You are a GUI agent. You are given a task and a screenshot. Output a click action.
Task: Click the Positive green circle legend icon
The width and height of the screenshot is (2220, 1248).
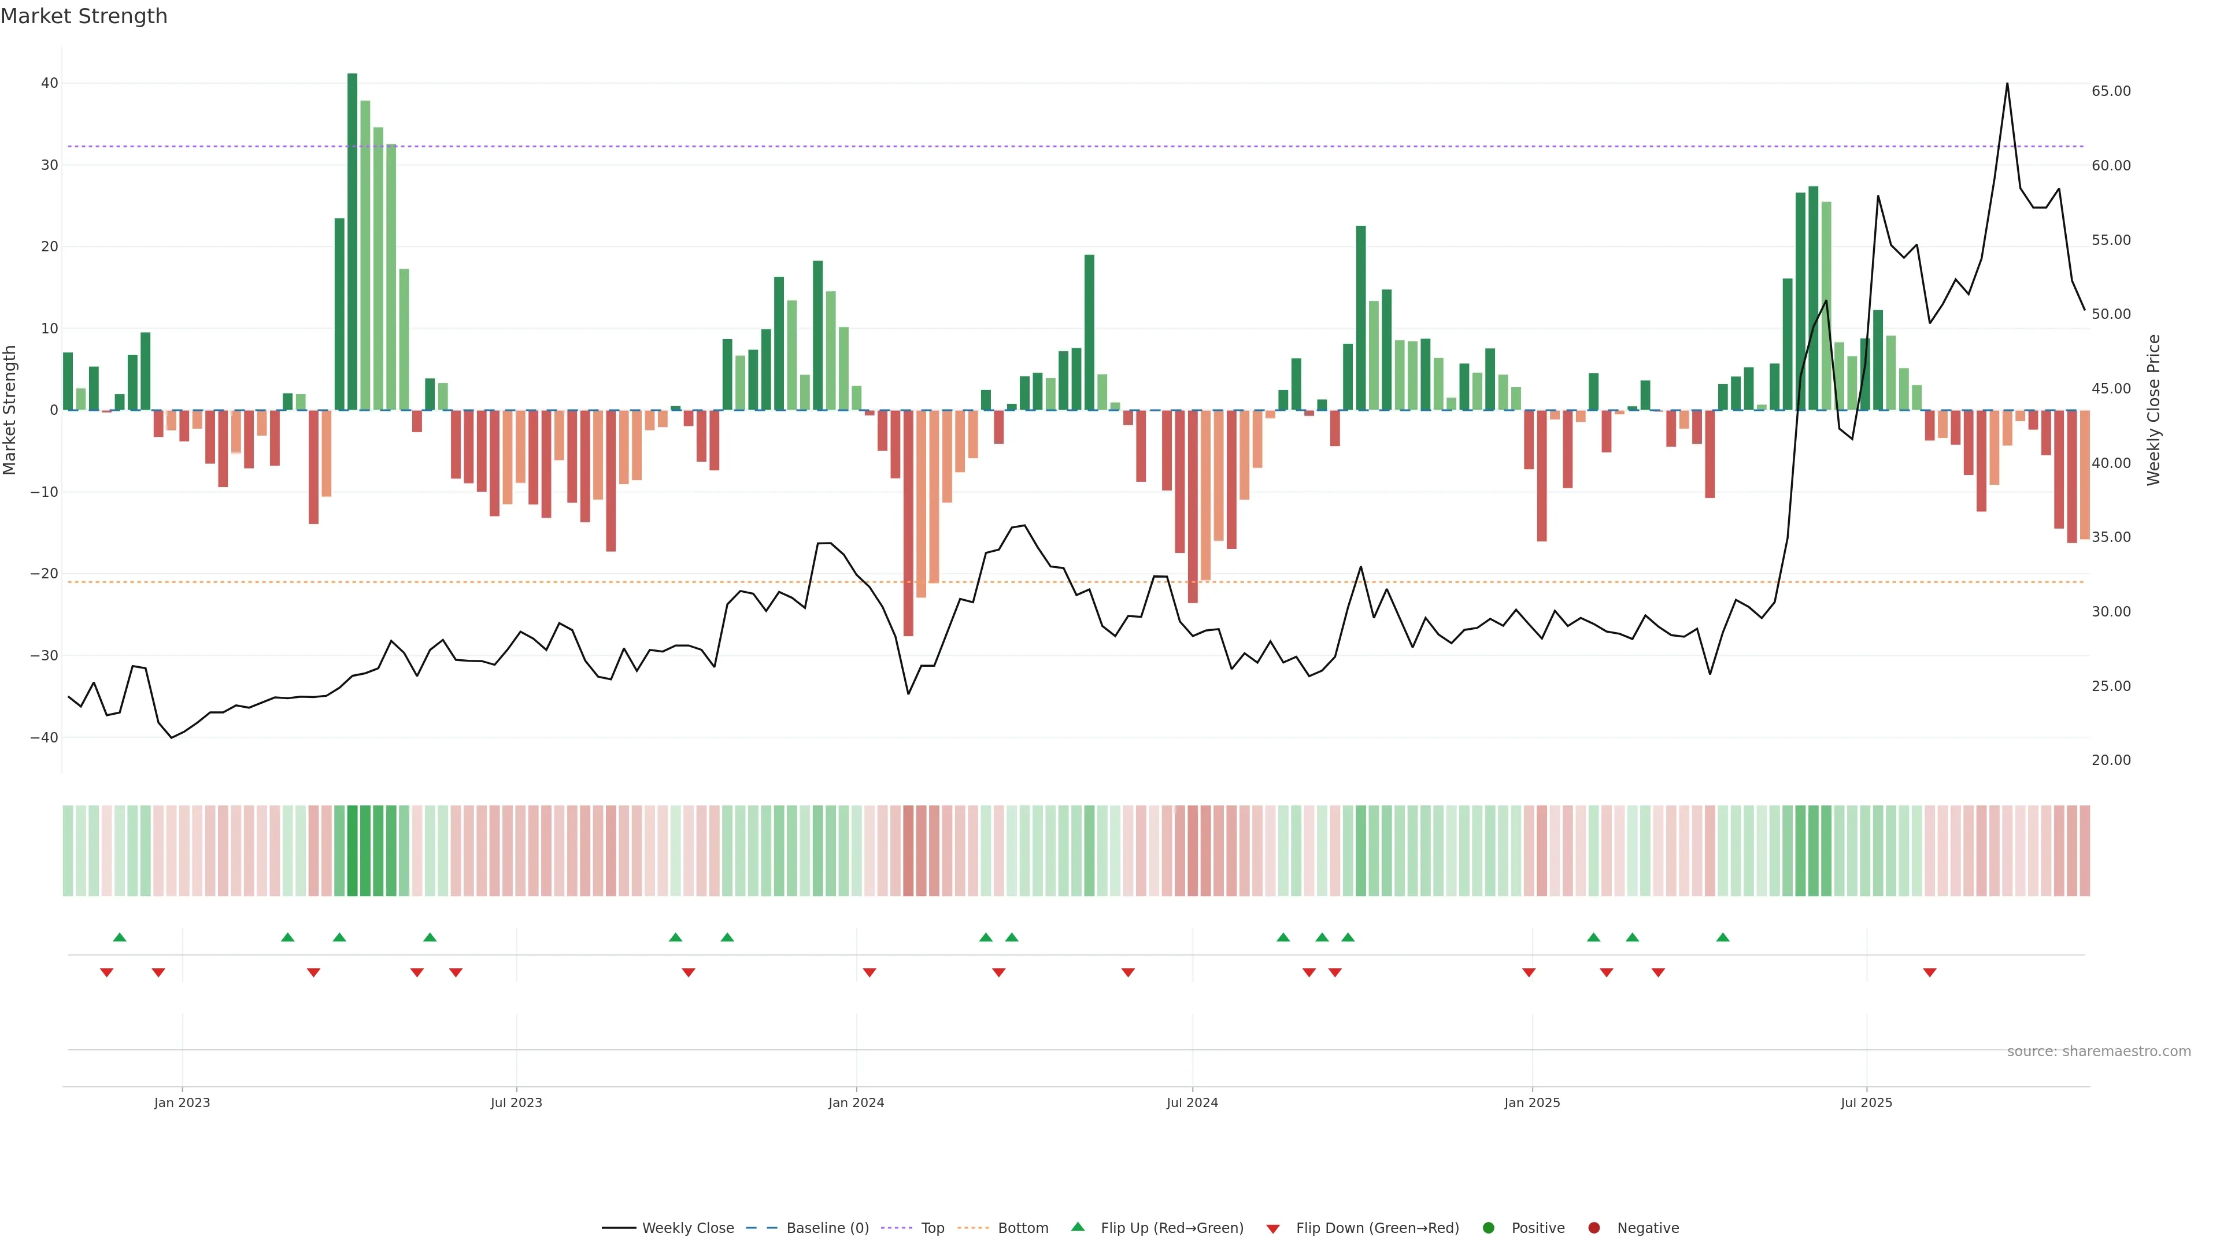[1488, 1227]
